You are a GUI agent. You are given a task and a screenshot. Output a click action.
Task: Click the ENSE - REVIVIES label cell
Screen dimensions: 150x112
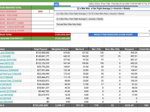[x=16, y=19]
